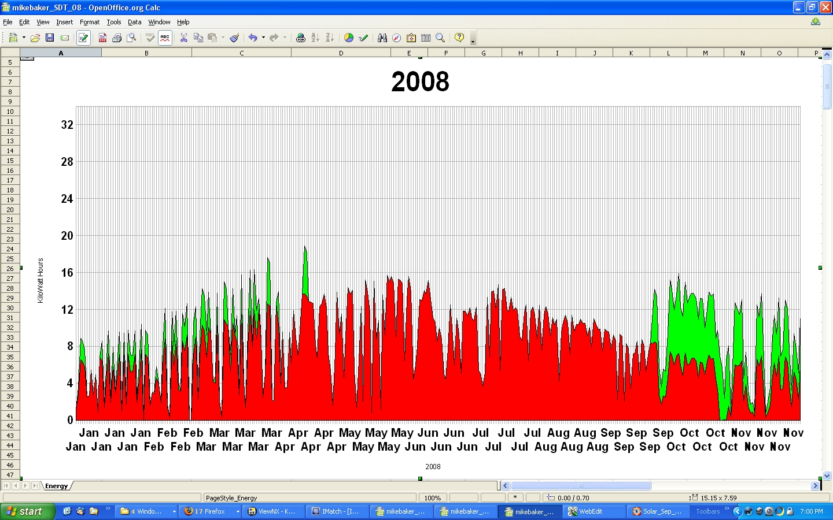Open the toolbar overflow options arrow
Image resolution: width=833 pixels, height=520 pixels.
(x=473, y=42)
